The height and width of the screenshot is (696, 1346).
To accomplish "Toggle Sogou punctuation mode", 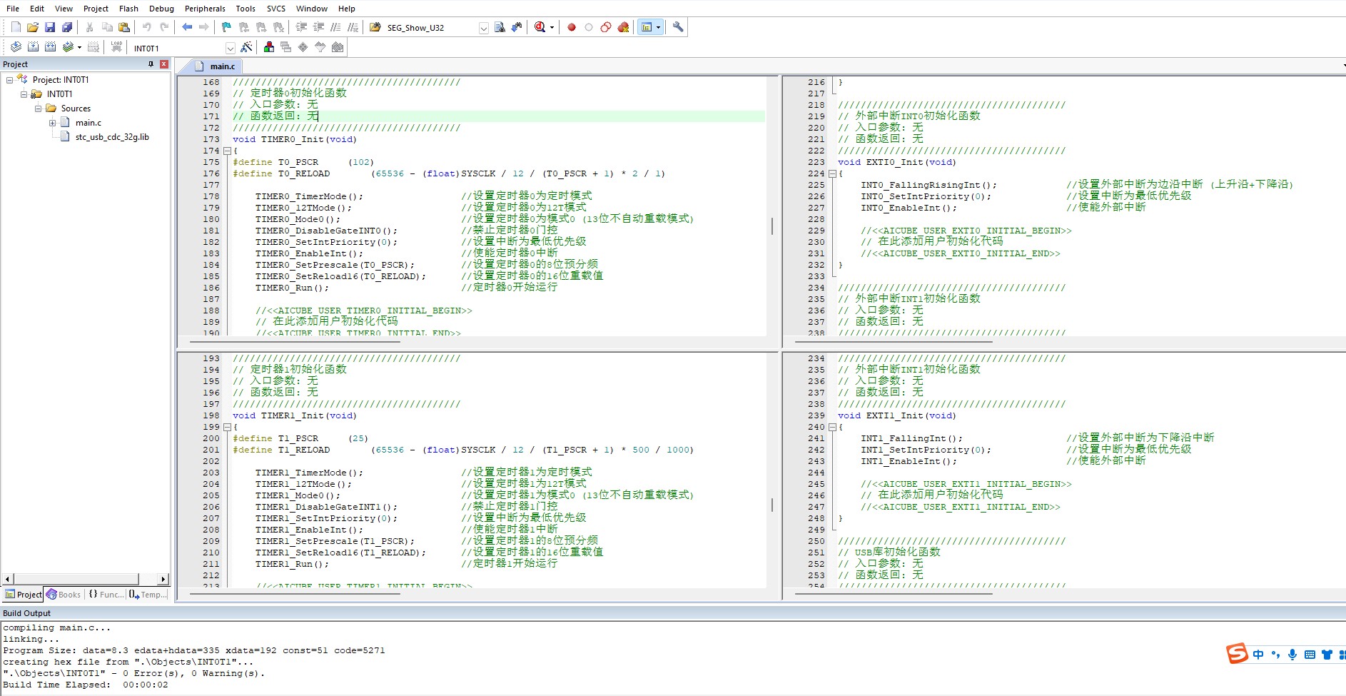I will click(1275, 654).
